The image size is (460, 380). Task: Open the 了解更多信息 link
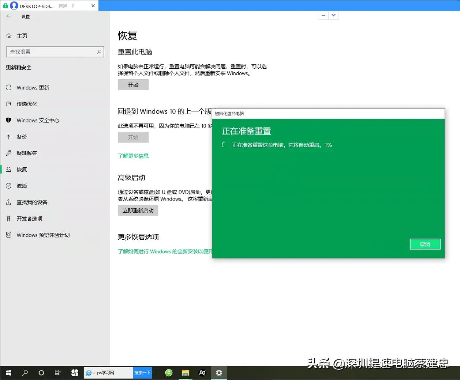[x=133, y=156]
